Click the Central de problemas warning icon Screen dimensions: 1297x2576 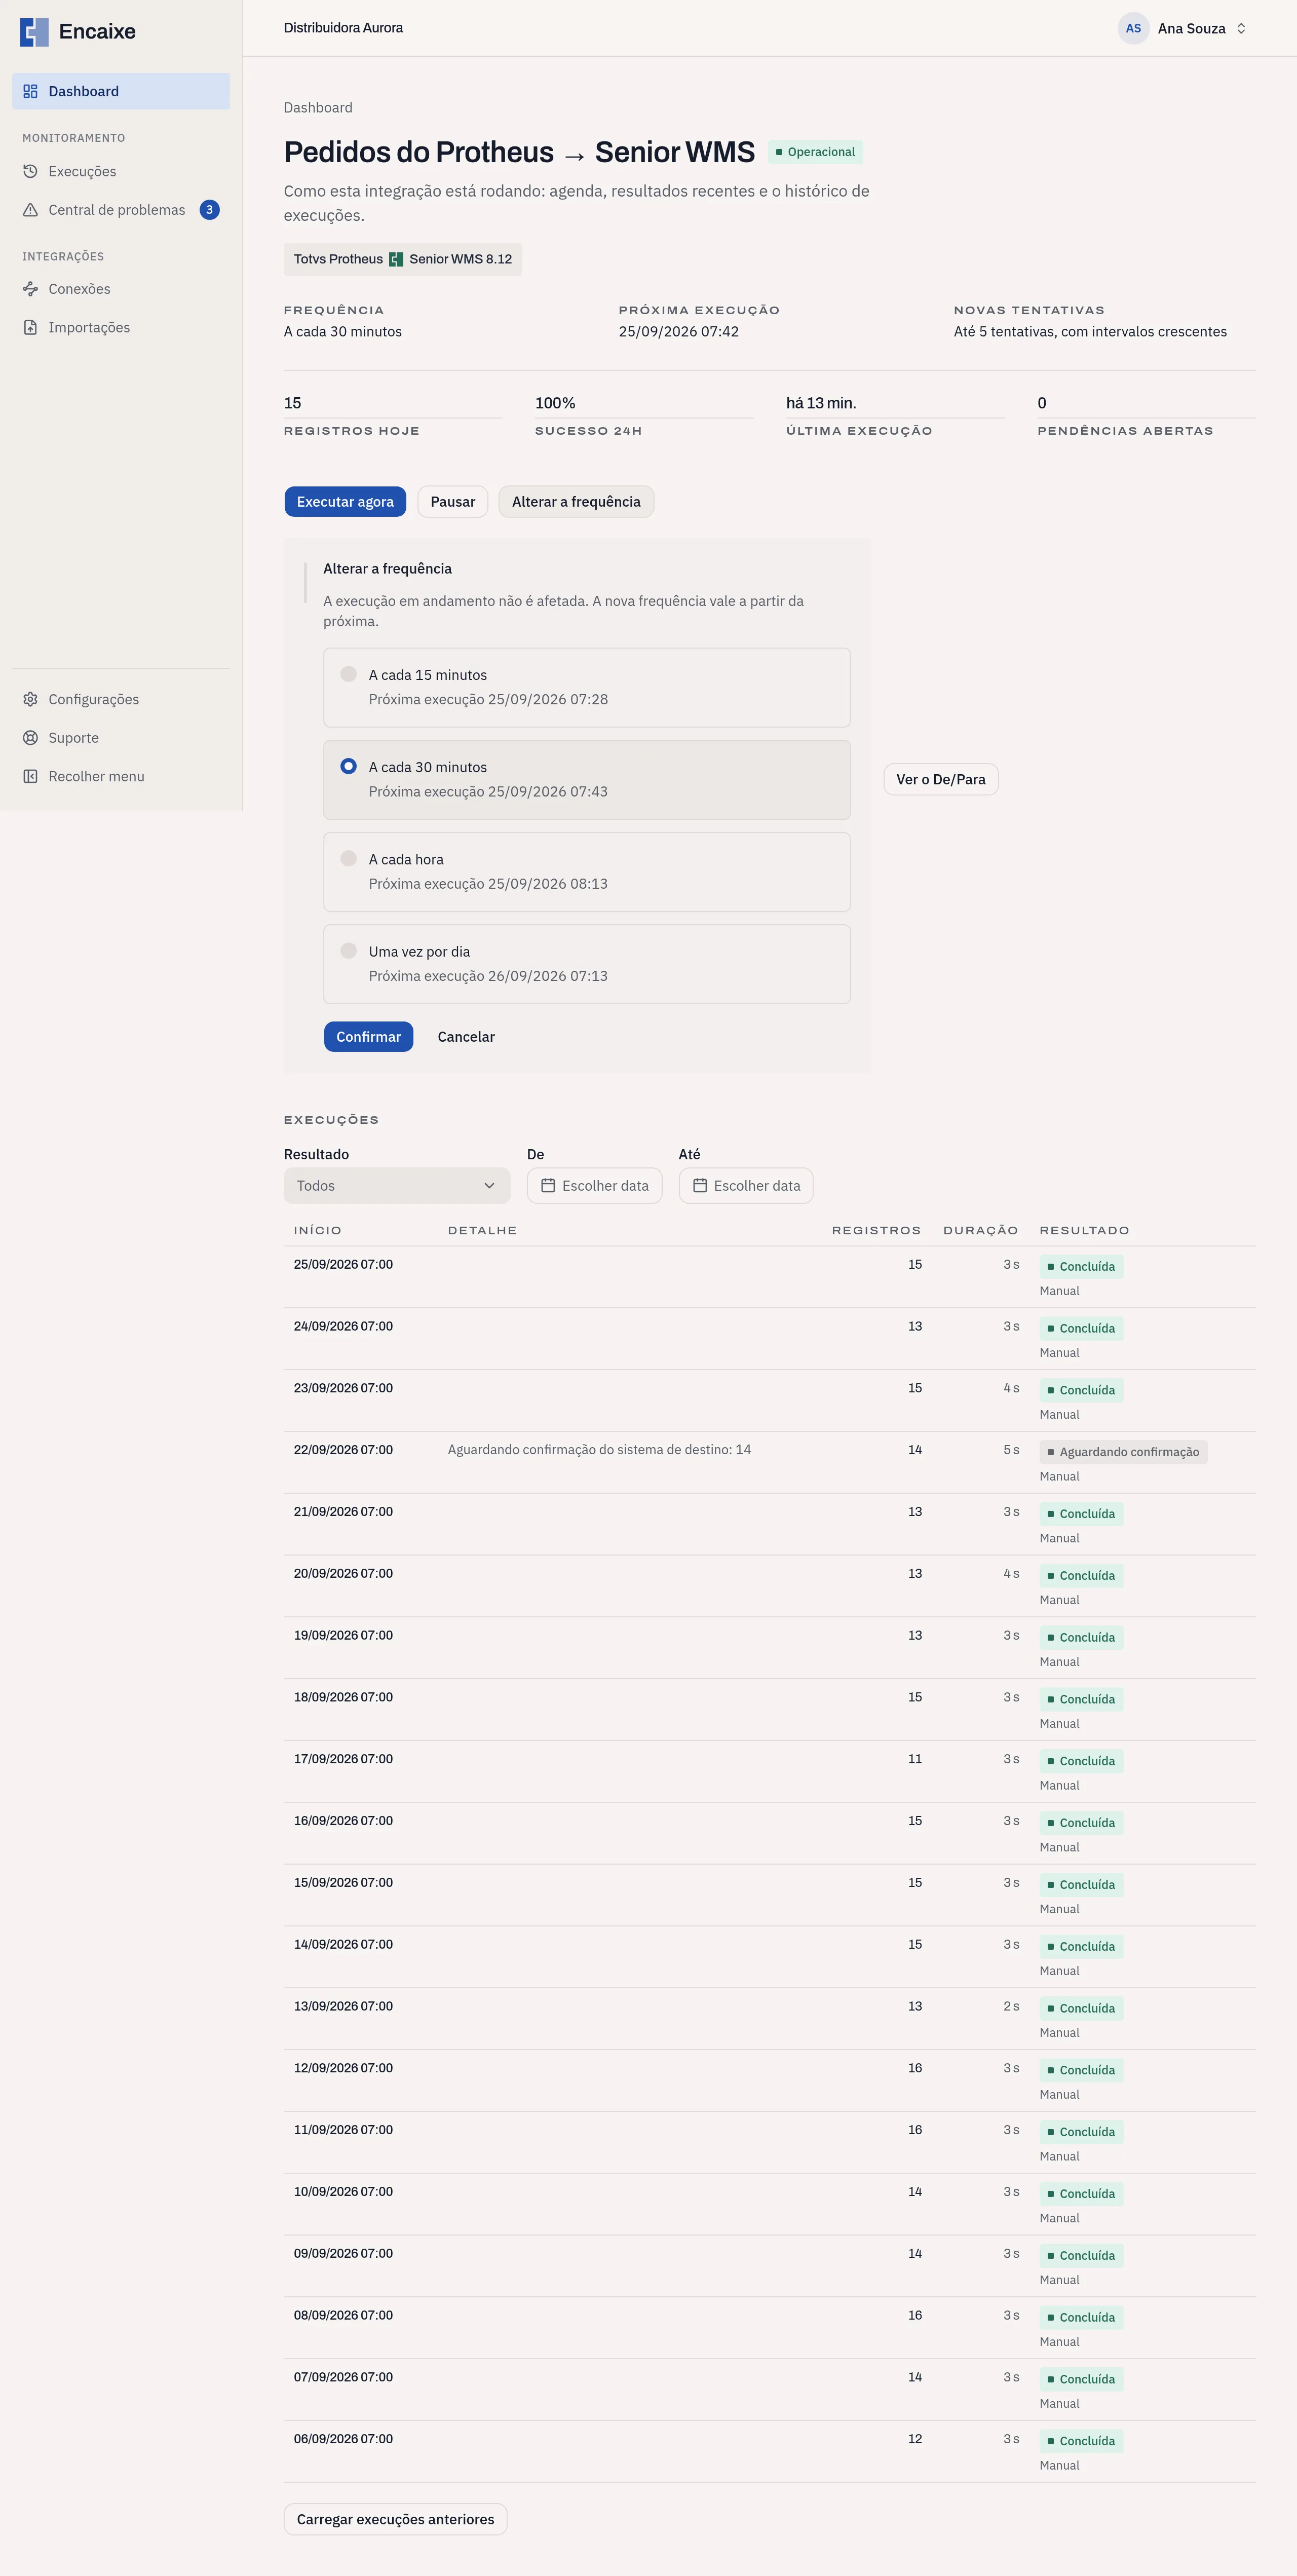(30, 210)
